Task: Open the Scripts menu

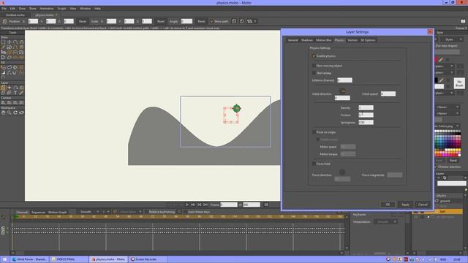Action: coord(61,9)
